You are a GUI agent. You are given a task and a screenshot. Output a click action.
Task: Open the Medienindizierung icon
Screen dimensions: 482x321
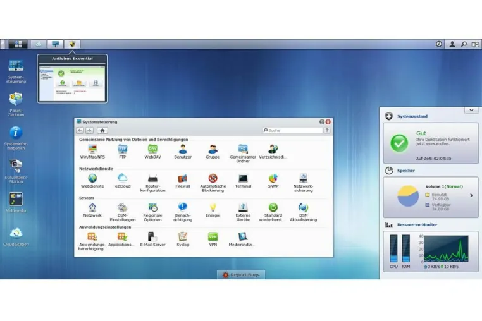coord(243,239)
